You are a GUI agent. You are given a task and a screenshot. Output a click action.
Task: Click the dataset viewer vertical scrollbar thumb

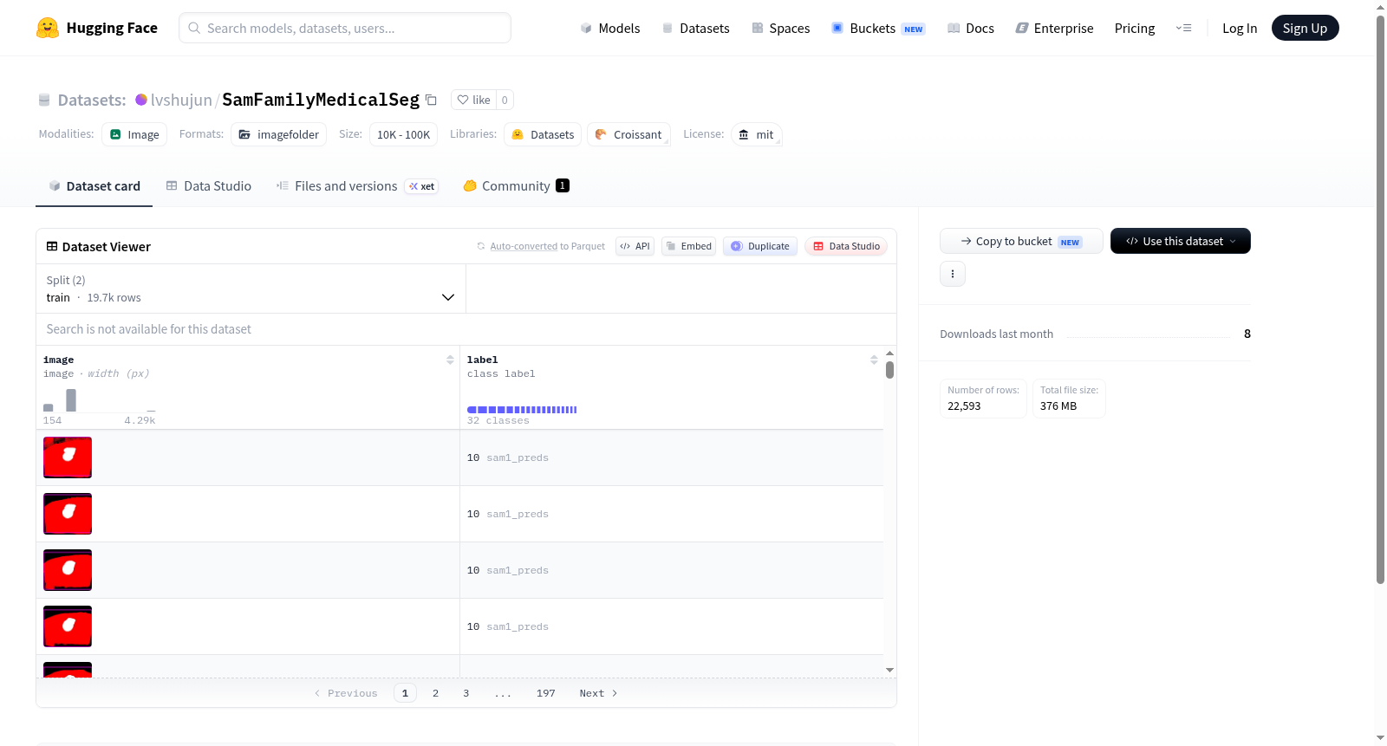pyautogui.click(x=889, y=370)
